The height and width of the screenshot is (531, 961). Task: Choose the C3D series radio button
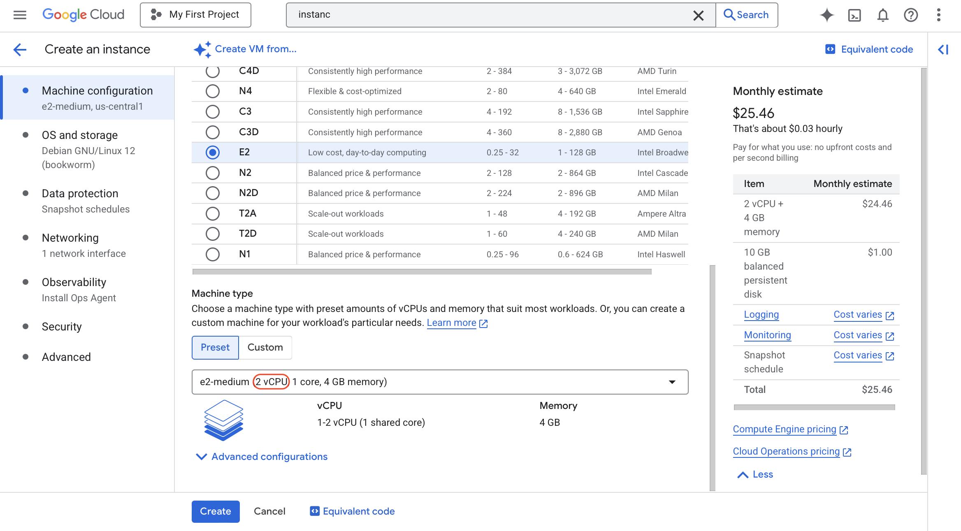pos(212,132)
